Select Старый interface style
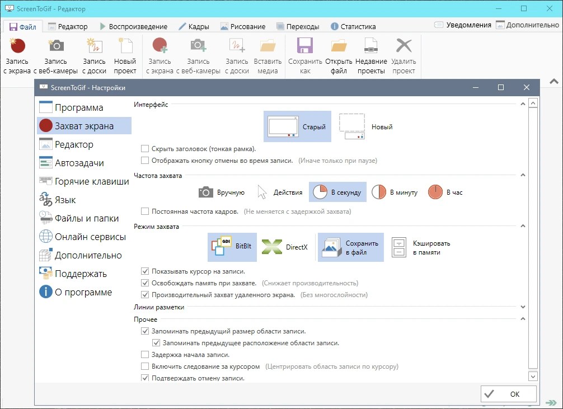563x409 pixels. pos(297,126)
